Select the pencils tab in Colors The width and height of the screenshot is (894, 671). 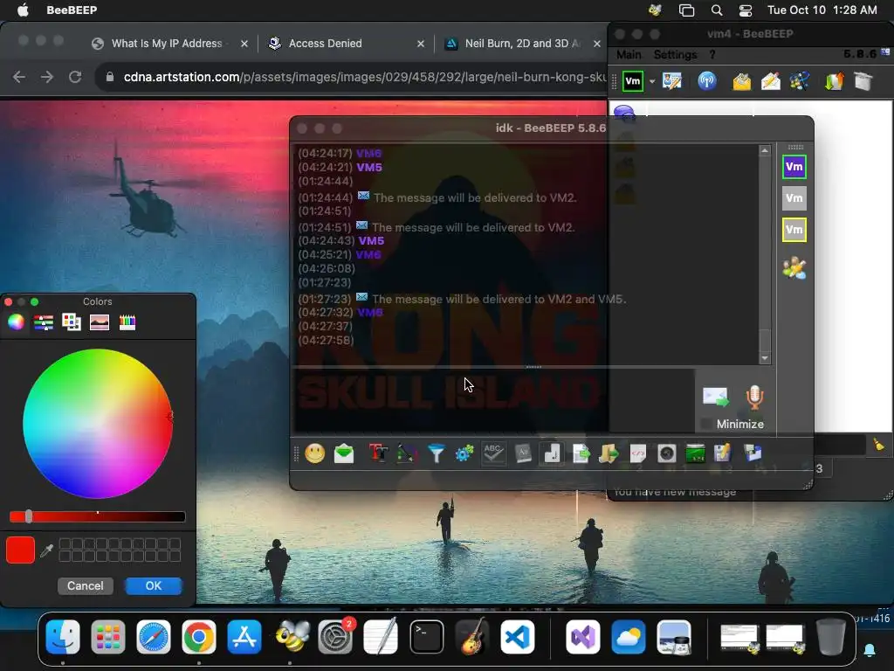point(127,322)
